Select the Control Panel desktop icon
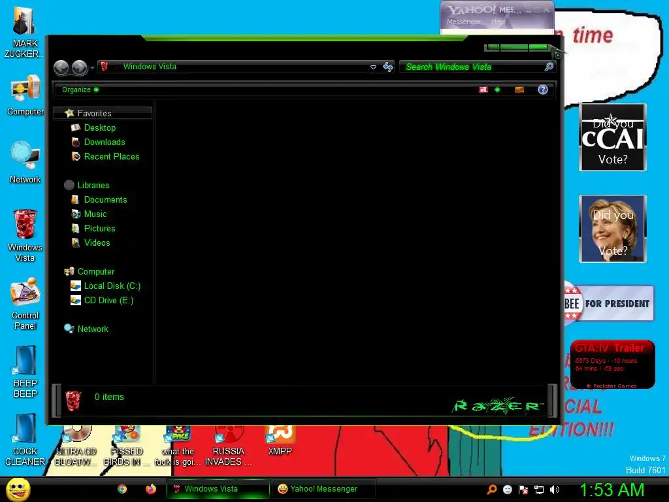This screenshot has height=502, width=669. [x=25, y=303]
